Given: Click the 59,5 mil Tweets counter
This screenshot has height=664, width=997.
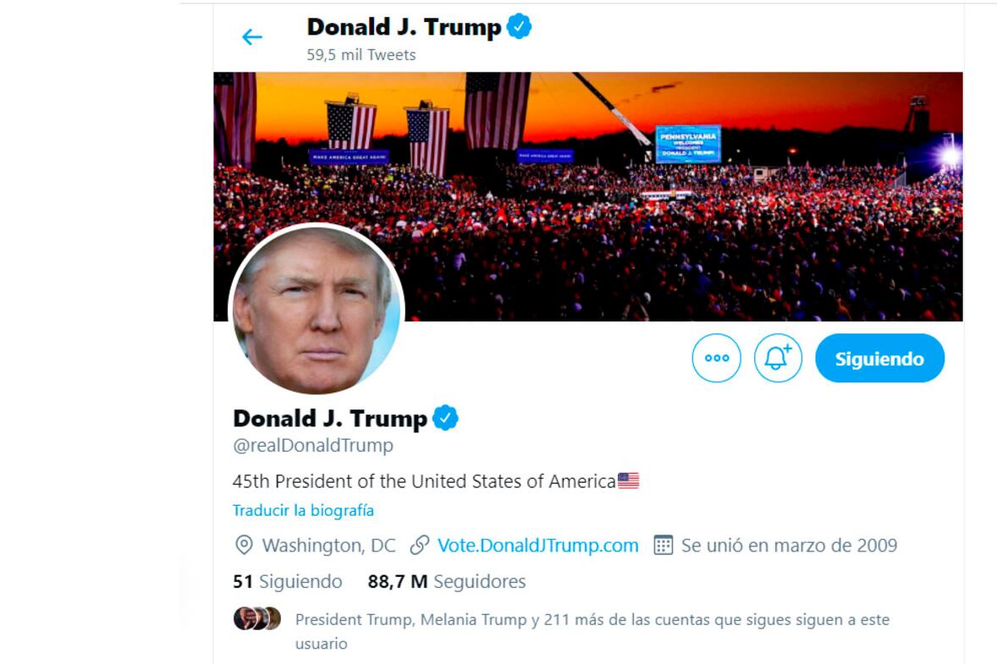Looking at the screenshot, I should [x=361, y=55].
